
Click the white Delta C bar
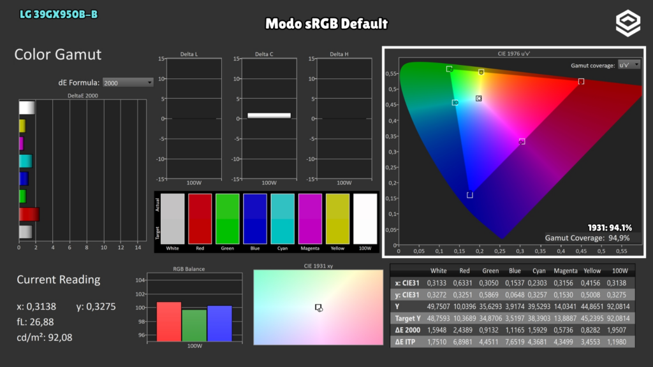click(269, 116)
